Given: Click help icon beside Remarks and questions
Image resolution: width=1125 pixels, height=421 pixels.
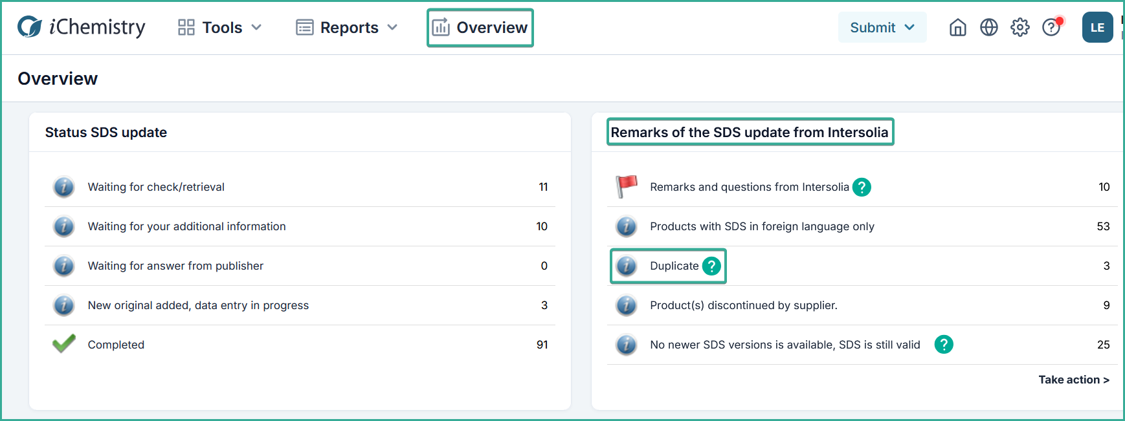Looking at the screenshot, I should pyautogui.click(x=861, y=187).
